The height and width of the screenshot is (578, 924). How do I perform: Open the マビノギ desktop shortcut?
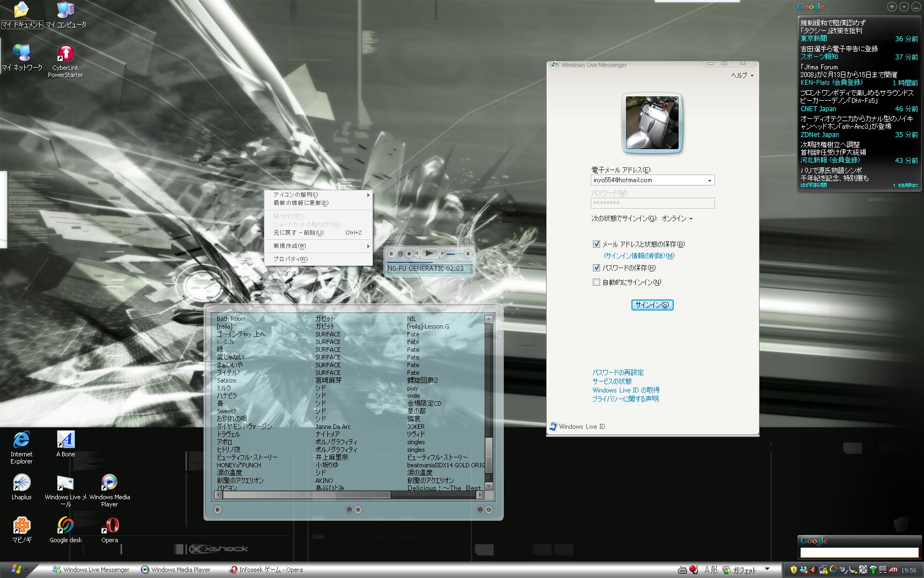[x=21, y=530]
